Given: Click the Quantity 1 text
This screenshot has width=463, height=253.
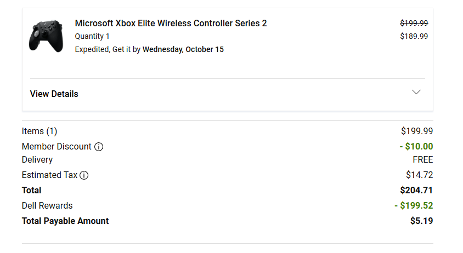Looking at the screenshot, I should 92,36.
